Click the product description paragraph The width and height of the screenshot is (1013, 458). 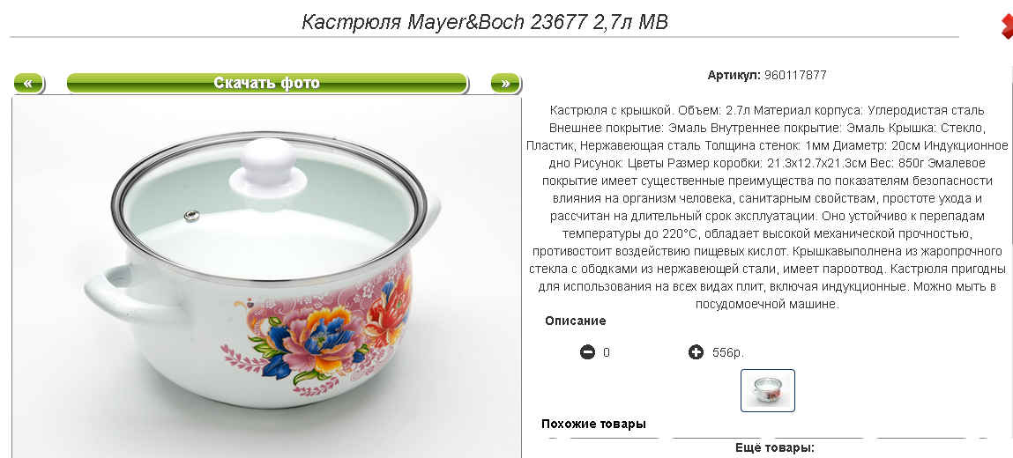[767, 207]
